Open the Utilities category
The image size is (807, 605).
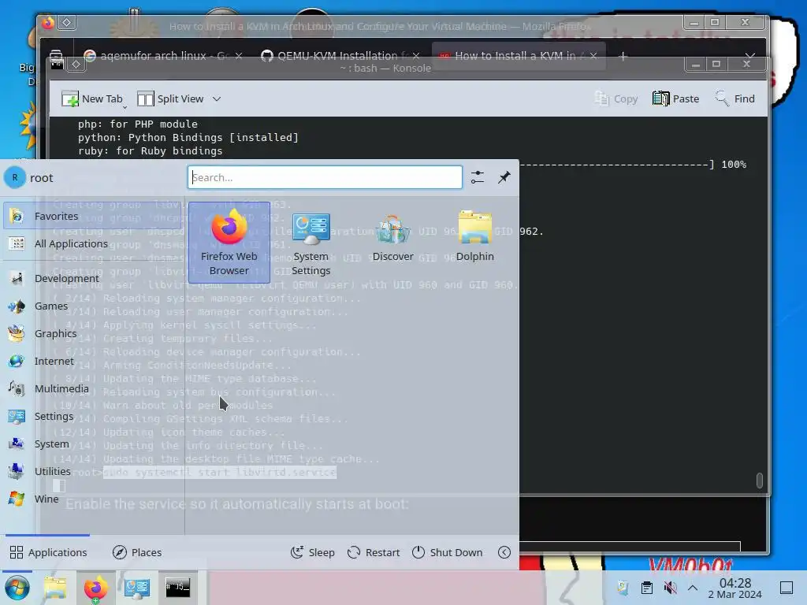92,471
